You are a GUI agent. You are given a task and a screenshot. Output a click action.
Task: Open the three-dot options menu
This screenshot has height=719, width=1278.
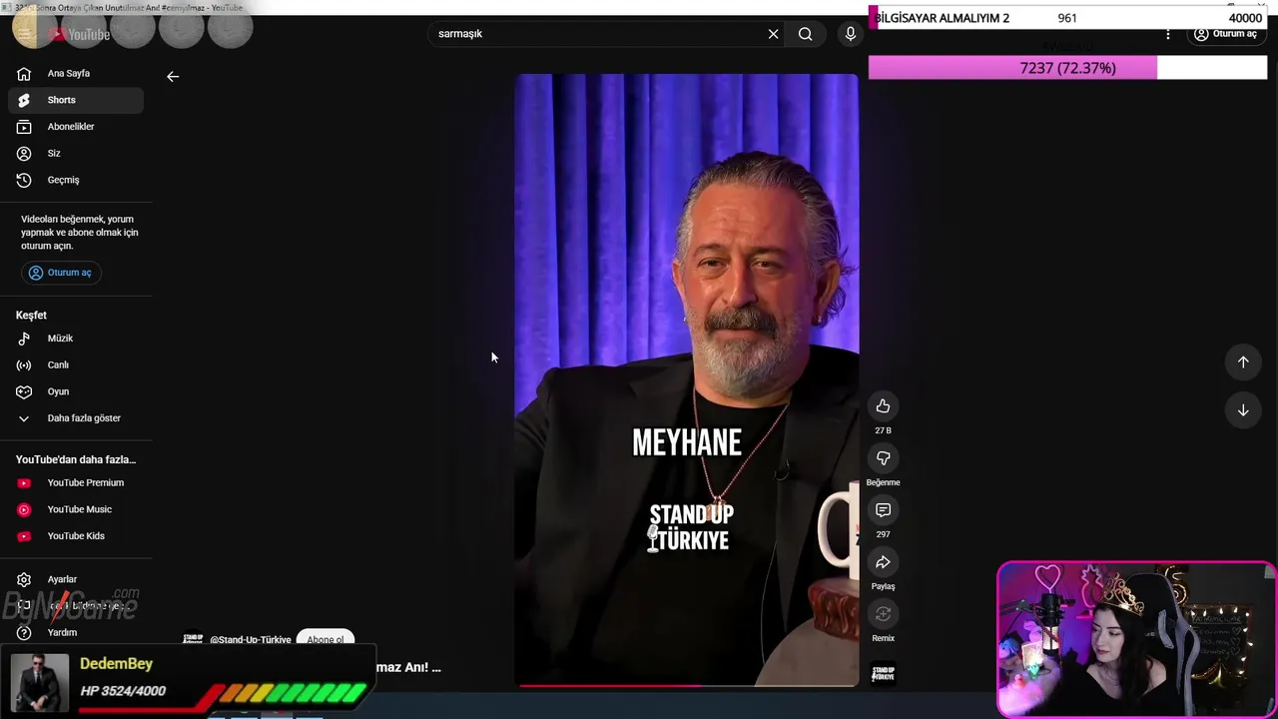(1168, 34)
